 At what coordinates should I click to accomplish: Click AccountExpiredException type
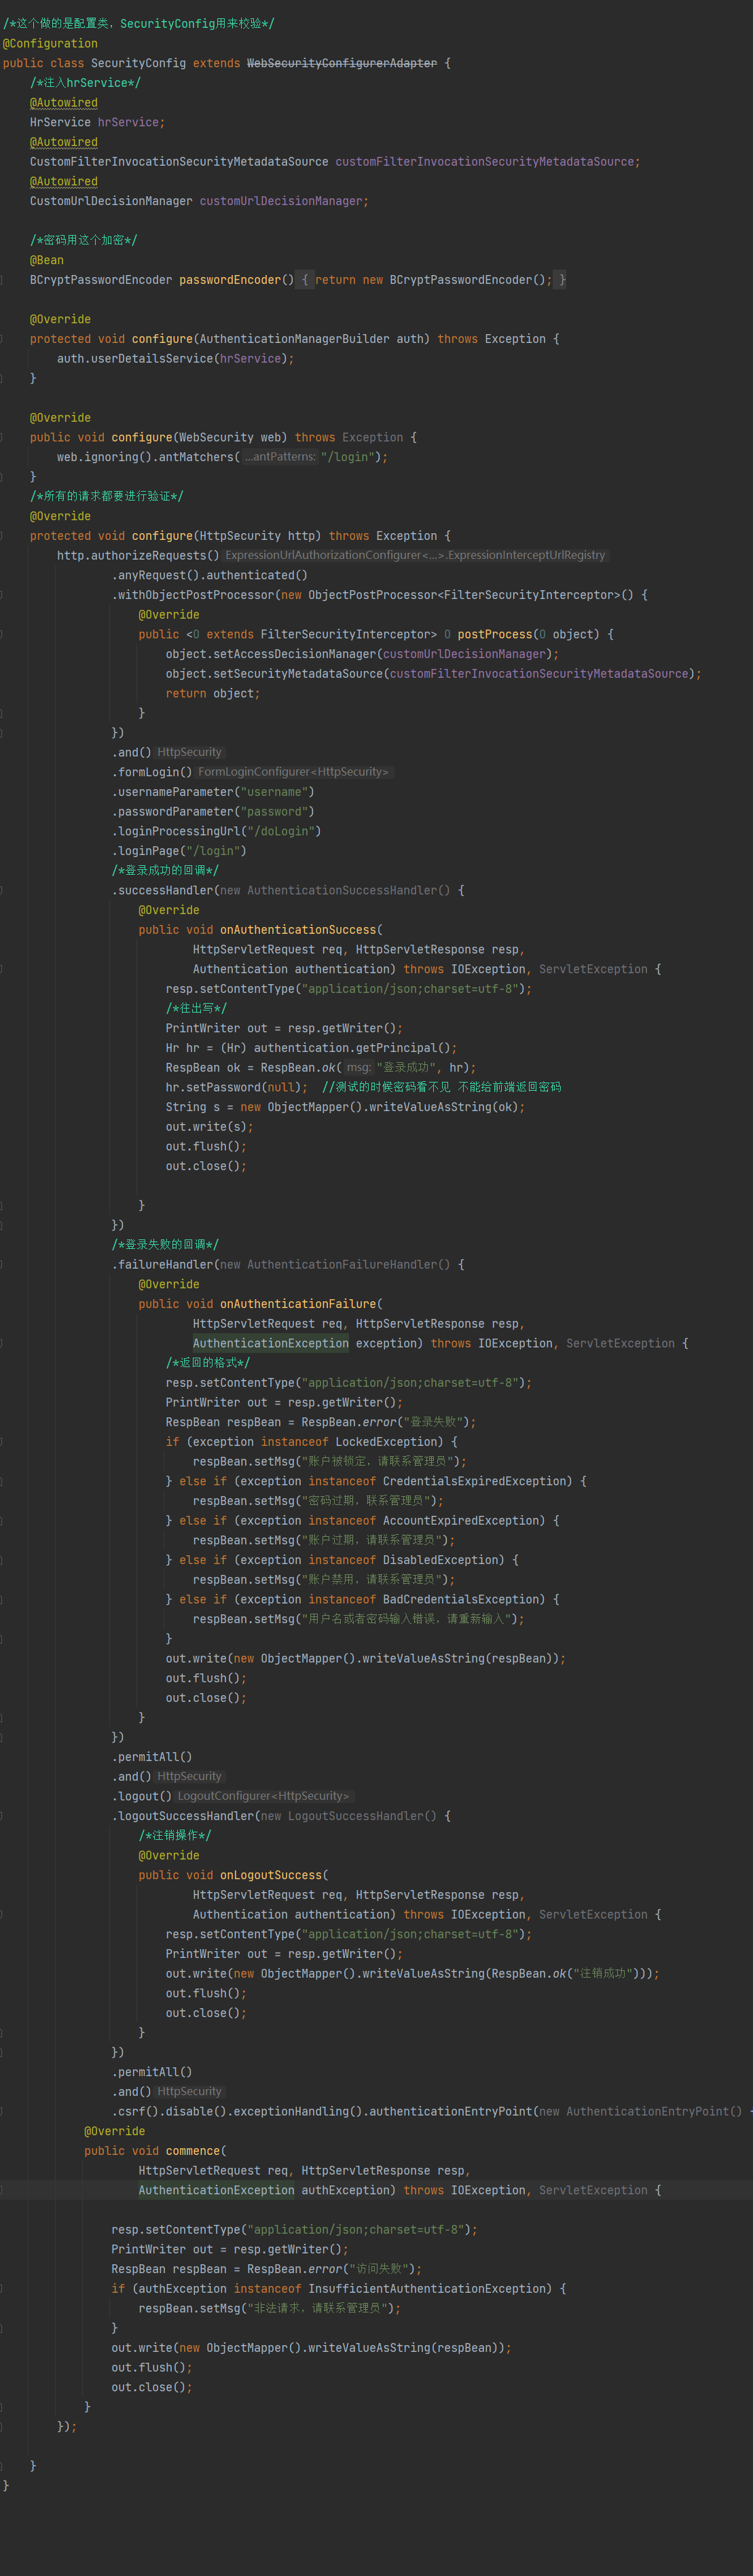(x=461, y=1521)
